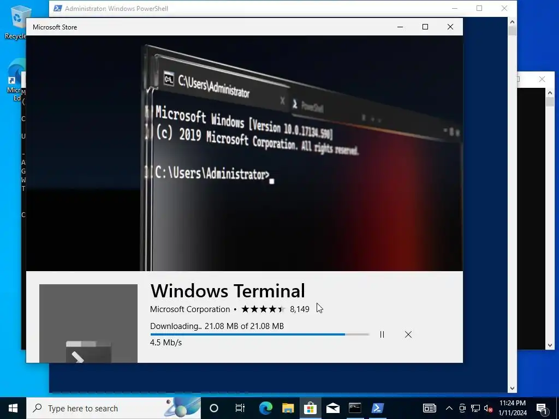Click the Meet Now tray icon
This screenshot has height=419, width=559.
coord(462,408)
